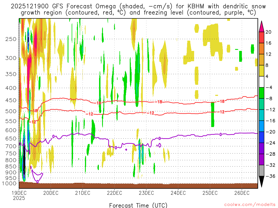Screen dimensions: 278x208
Task: Click the -18 contour label near 25DEC
Action: point(221,101)
